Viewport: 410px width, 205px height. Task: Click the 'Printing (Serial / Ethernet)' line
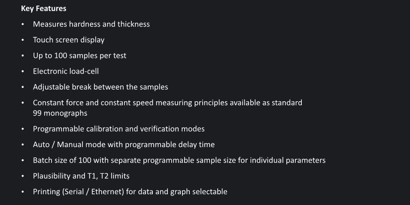[x=130, y=192]
